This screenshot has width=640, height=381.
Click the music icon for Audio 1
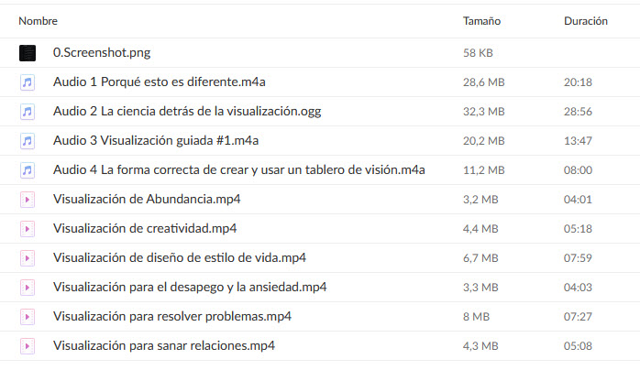tap(28, 82)
